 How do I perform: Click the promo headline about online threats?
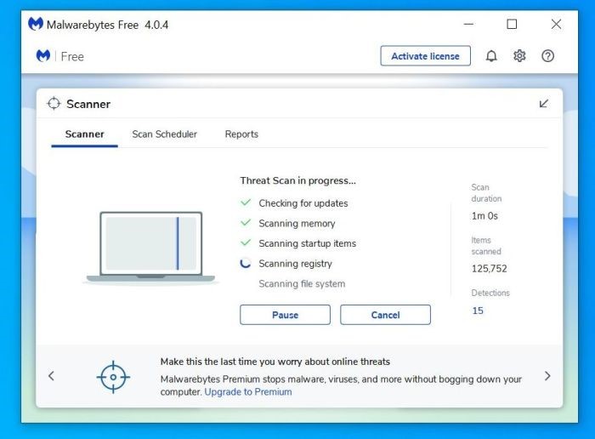coord(275,362)
